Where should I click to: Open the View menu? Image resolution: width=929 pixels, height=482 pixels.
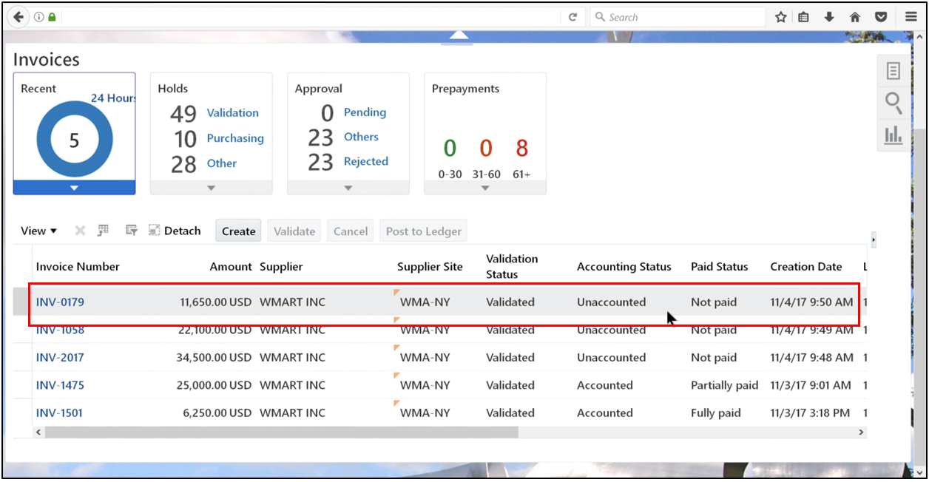[x=38, y=230]
